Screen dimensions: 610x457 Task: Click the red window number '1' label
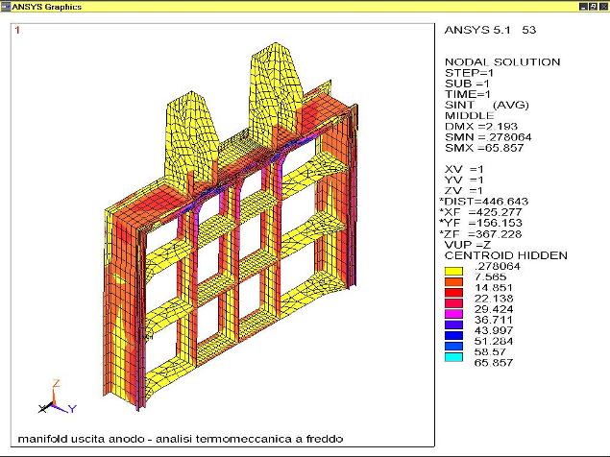pos(17,30)
